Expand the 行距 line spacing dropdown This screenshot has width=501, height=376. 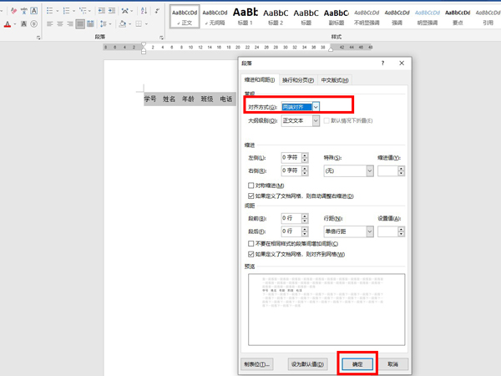(368, 231)
